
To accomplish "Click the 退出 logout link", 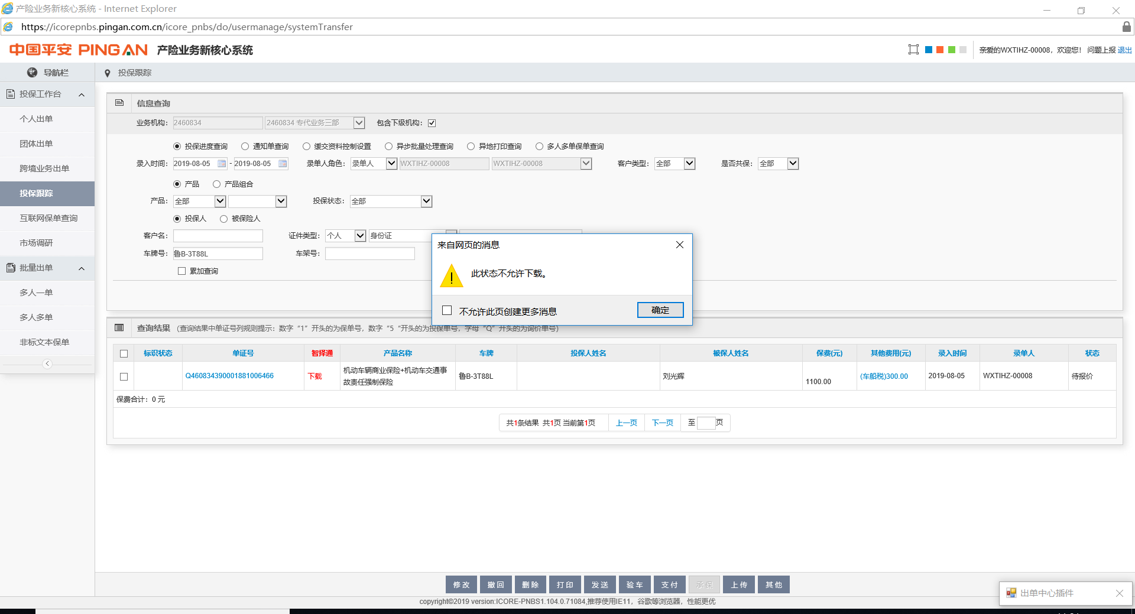I will (x=1124, y=50).
